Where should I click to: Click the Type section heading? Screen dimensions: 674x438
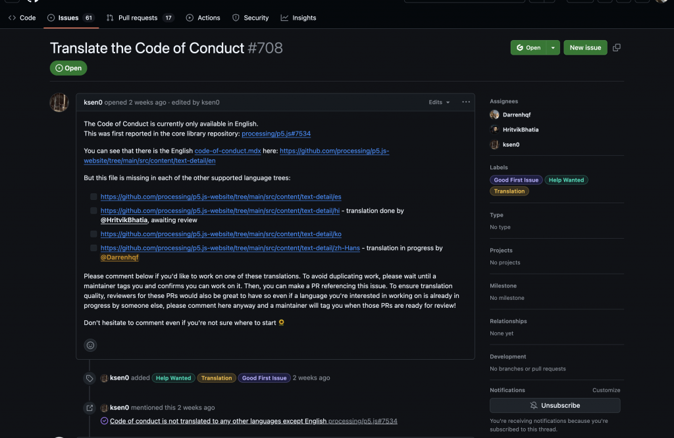click(496, 214)
